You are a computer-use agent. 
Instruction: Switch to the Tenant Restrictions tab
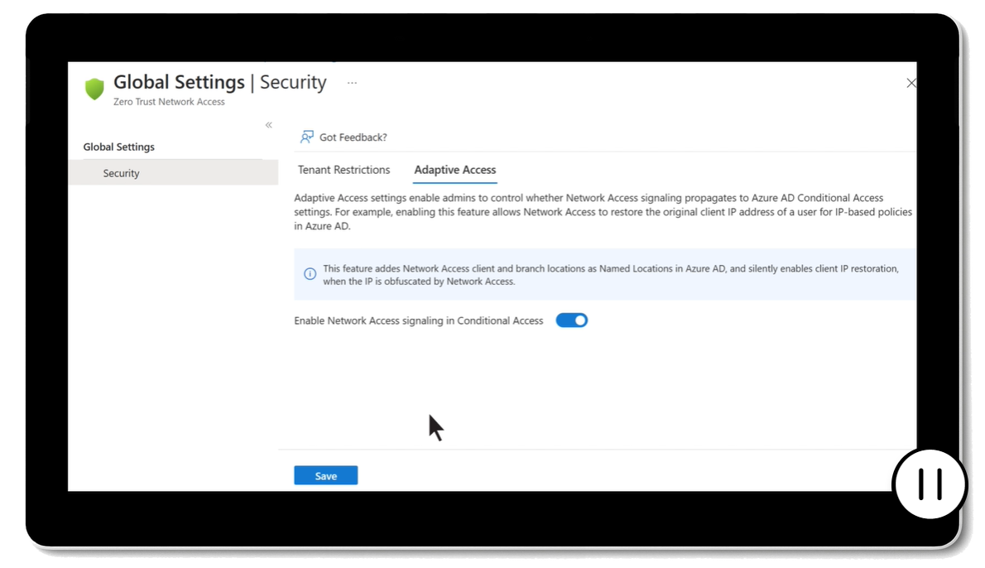[344, 170]
